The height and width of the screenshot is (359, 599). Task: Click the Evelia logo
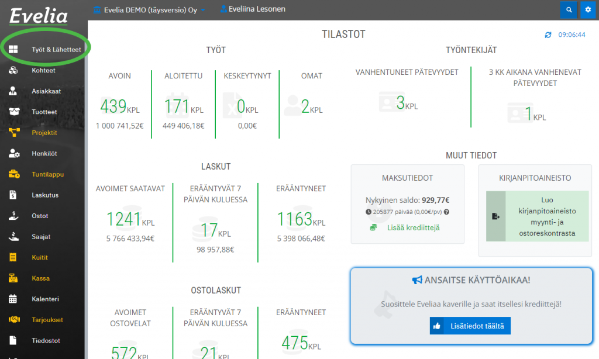(x=39, y=16)
